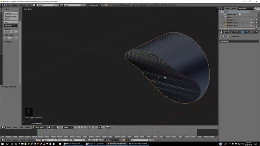Open the Particles properties tab
Viewport: 260px width, 146px height.
pyautogui.click(x=253, y=32)
